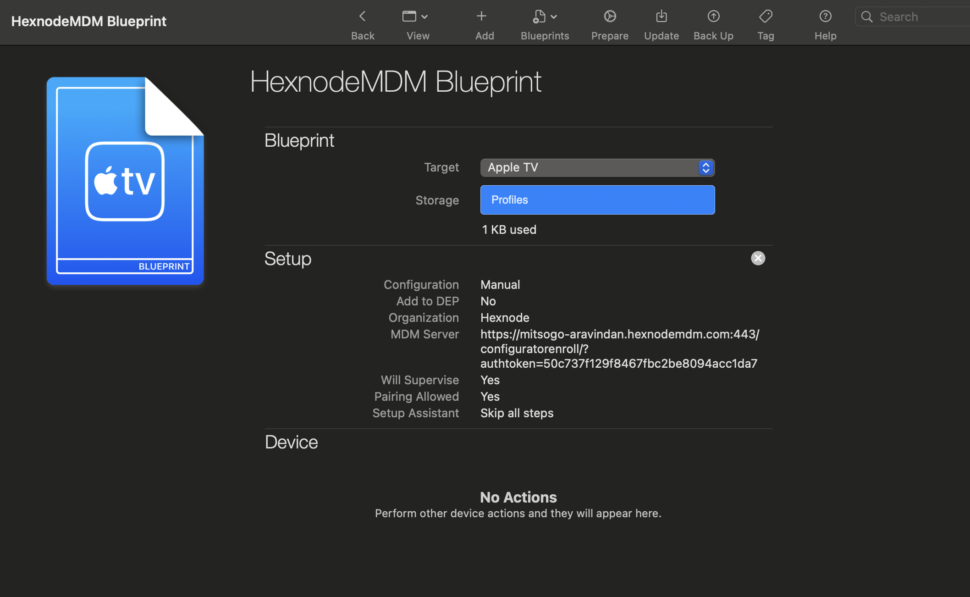Click the Prepare toolbar label

[610, 36]
